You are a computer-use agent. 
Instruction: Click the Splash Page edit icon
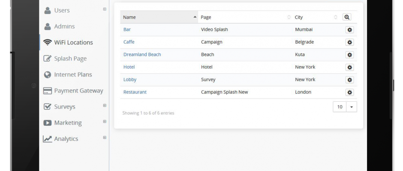tap(48, 59)
